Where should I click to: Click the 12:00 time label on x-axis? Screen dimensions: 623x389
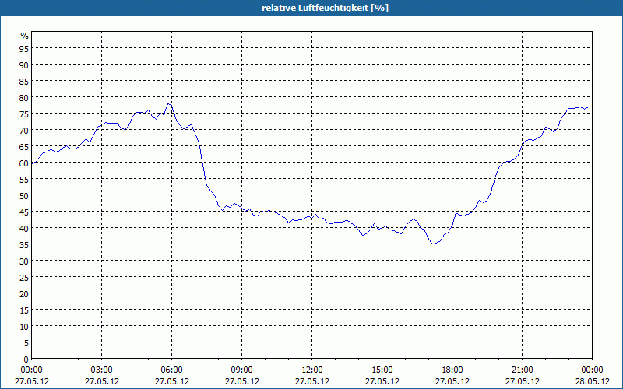312,370
